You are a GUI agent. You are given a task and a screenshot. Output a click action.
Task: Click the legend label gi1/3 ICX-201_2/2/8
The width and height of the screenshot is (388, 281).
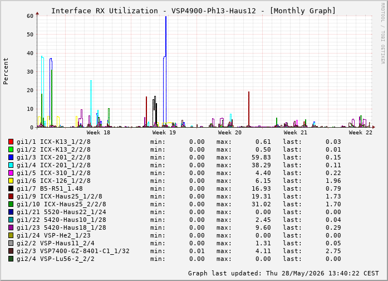[53, 157]
